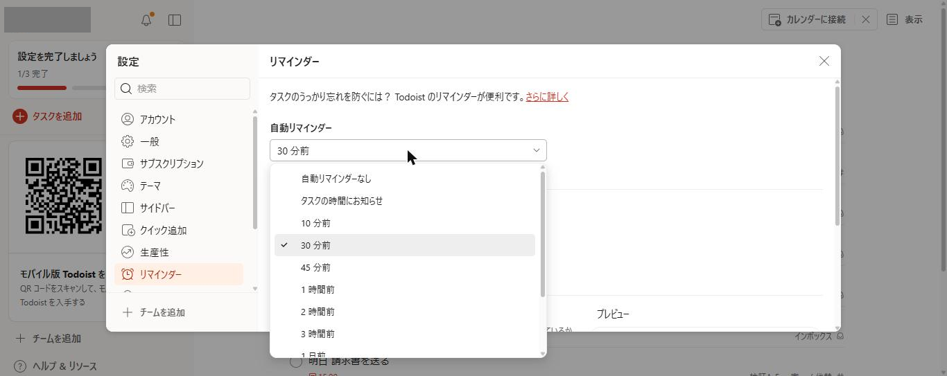Click the サブスクリプション wallet icon

(128, 163)
